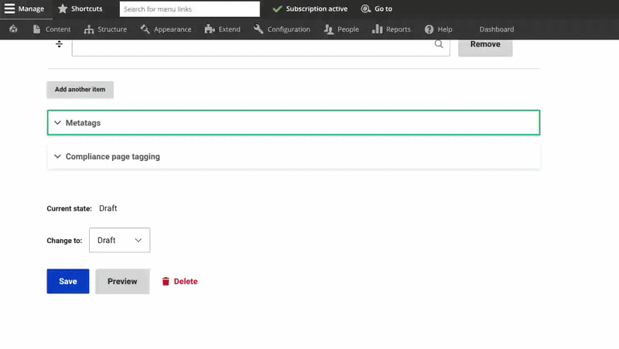Click the Metatags section title
This screenshot has height=349, width=619.
pos(83,123)
